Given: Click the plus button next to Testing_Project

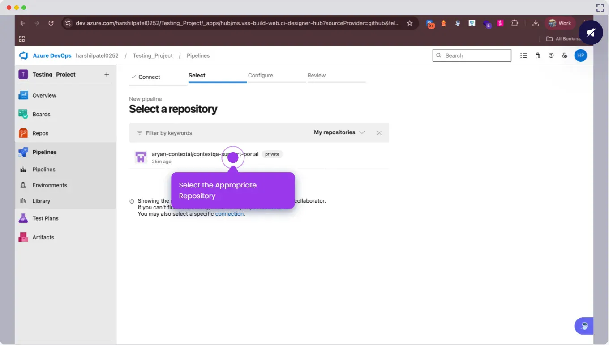Looking at the screenshot, I should [107, 74].
